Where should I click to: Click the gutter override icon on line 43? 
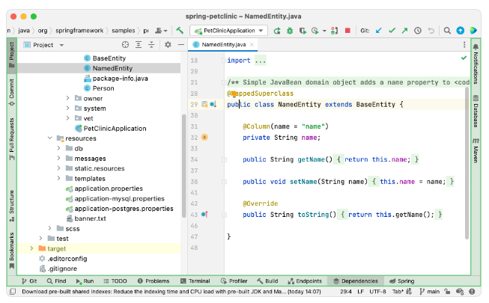pos(204,215)
